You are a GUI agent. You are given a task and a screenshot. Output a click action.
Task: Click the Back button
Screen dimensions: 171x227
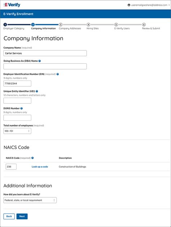click(x=9, y=216)
